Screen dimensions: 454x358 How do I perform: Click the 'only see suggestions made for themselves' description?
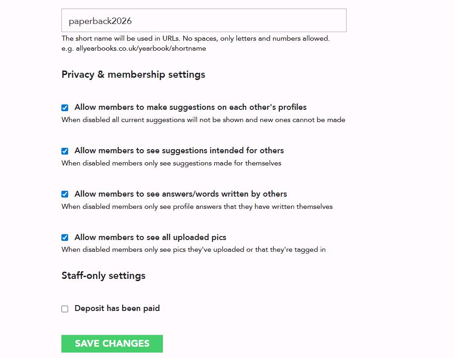coord(171,163)
